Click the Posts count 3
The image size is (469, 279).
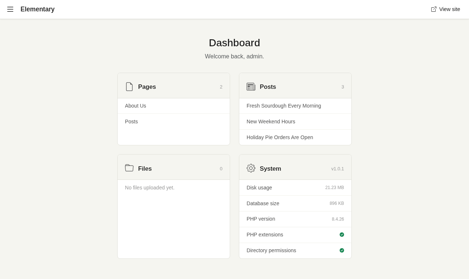pos(343,87)
